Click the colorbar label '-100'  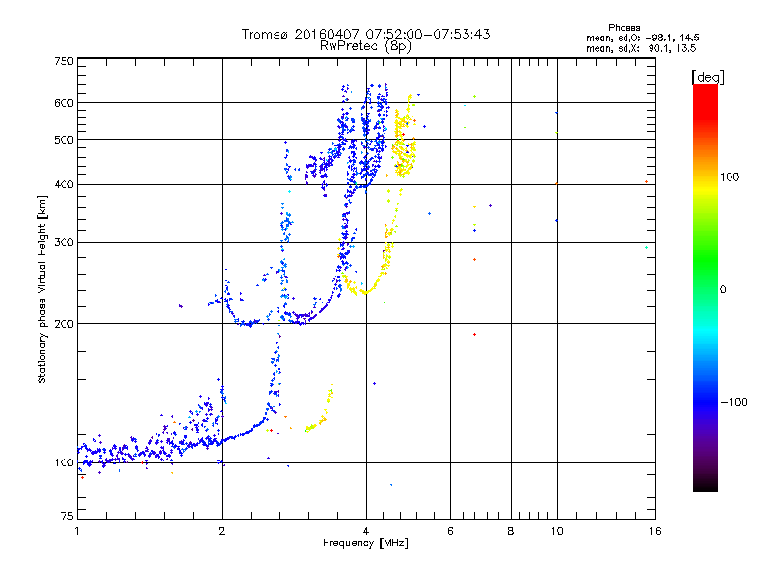tap(733, 402)
